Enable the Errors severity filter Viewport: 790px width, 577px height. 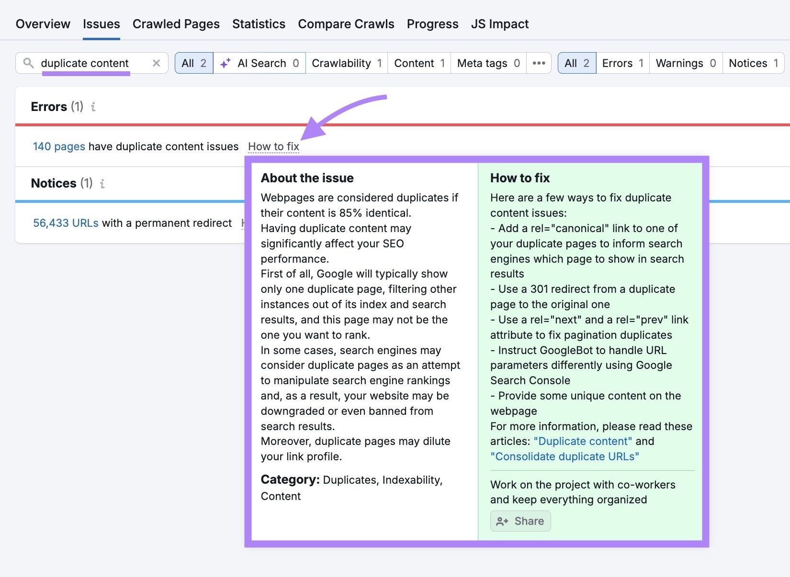coord(621,63)
